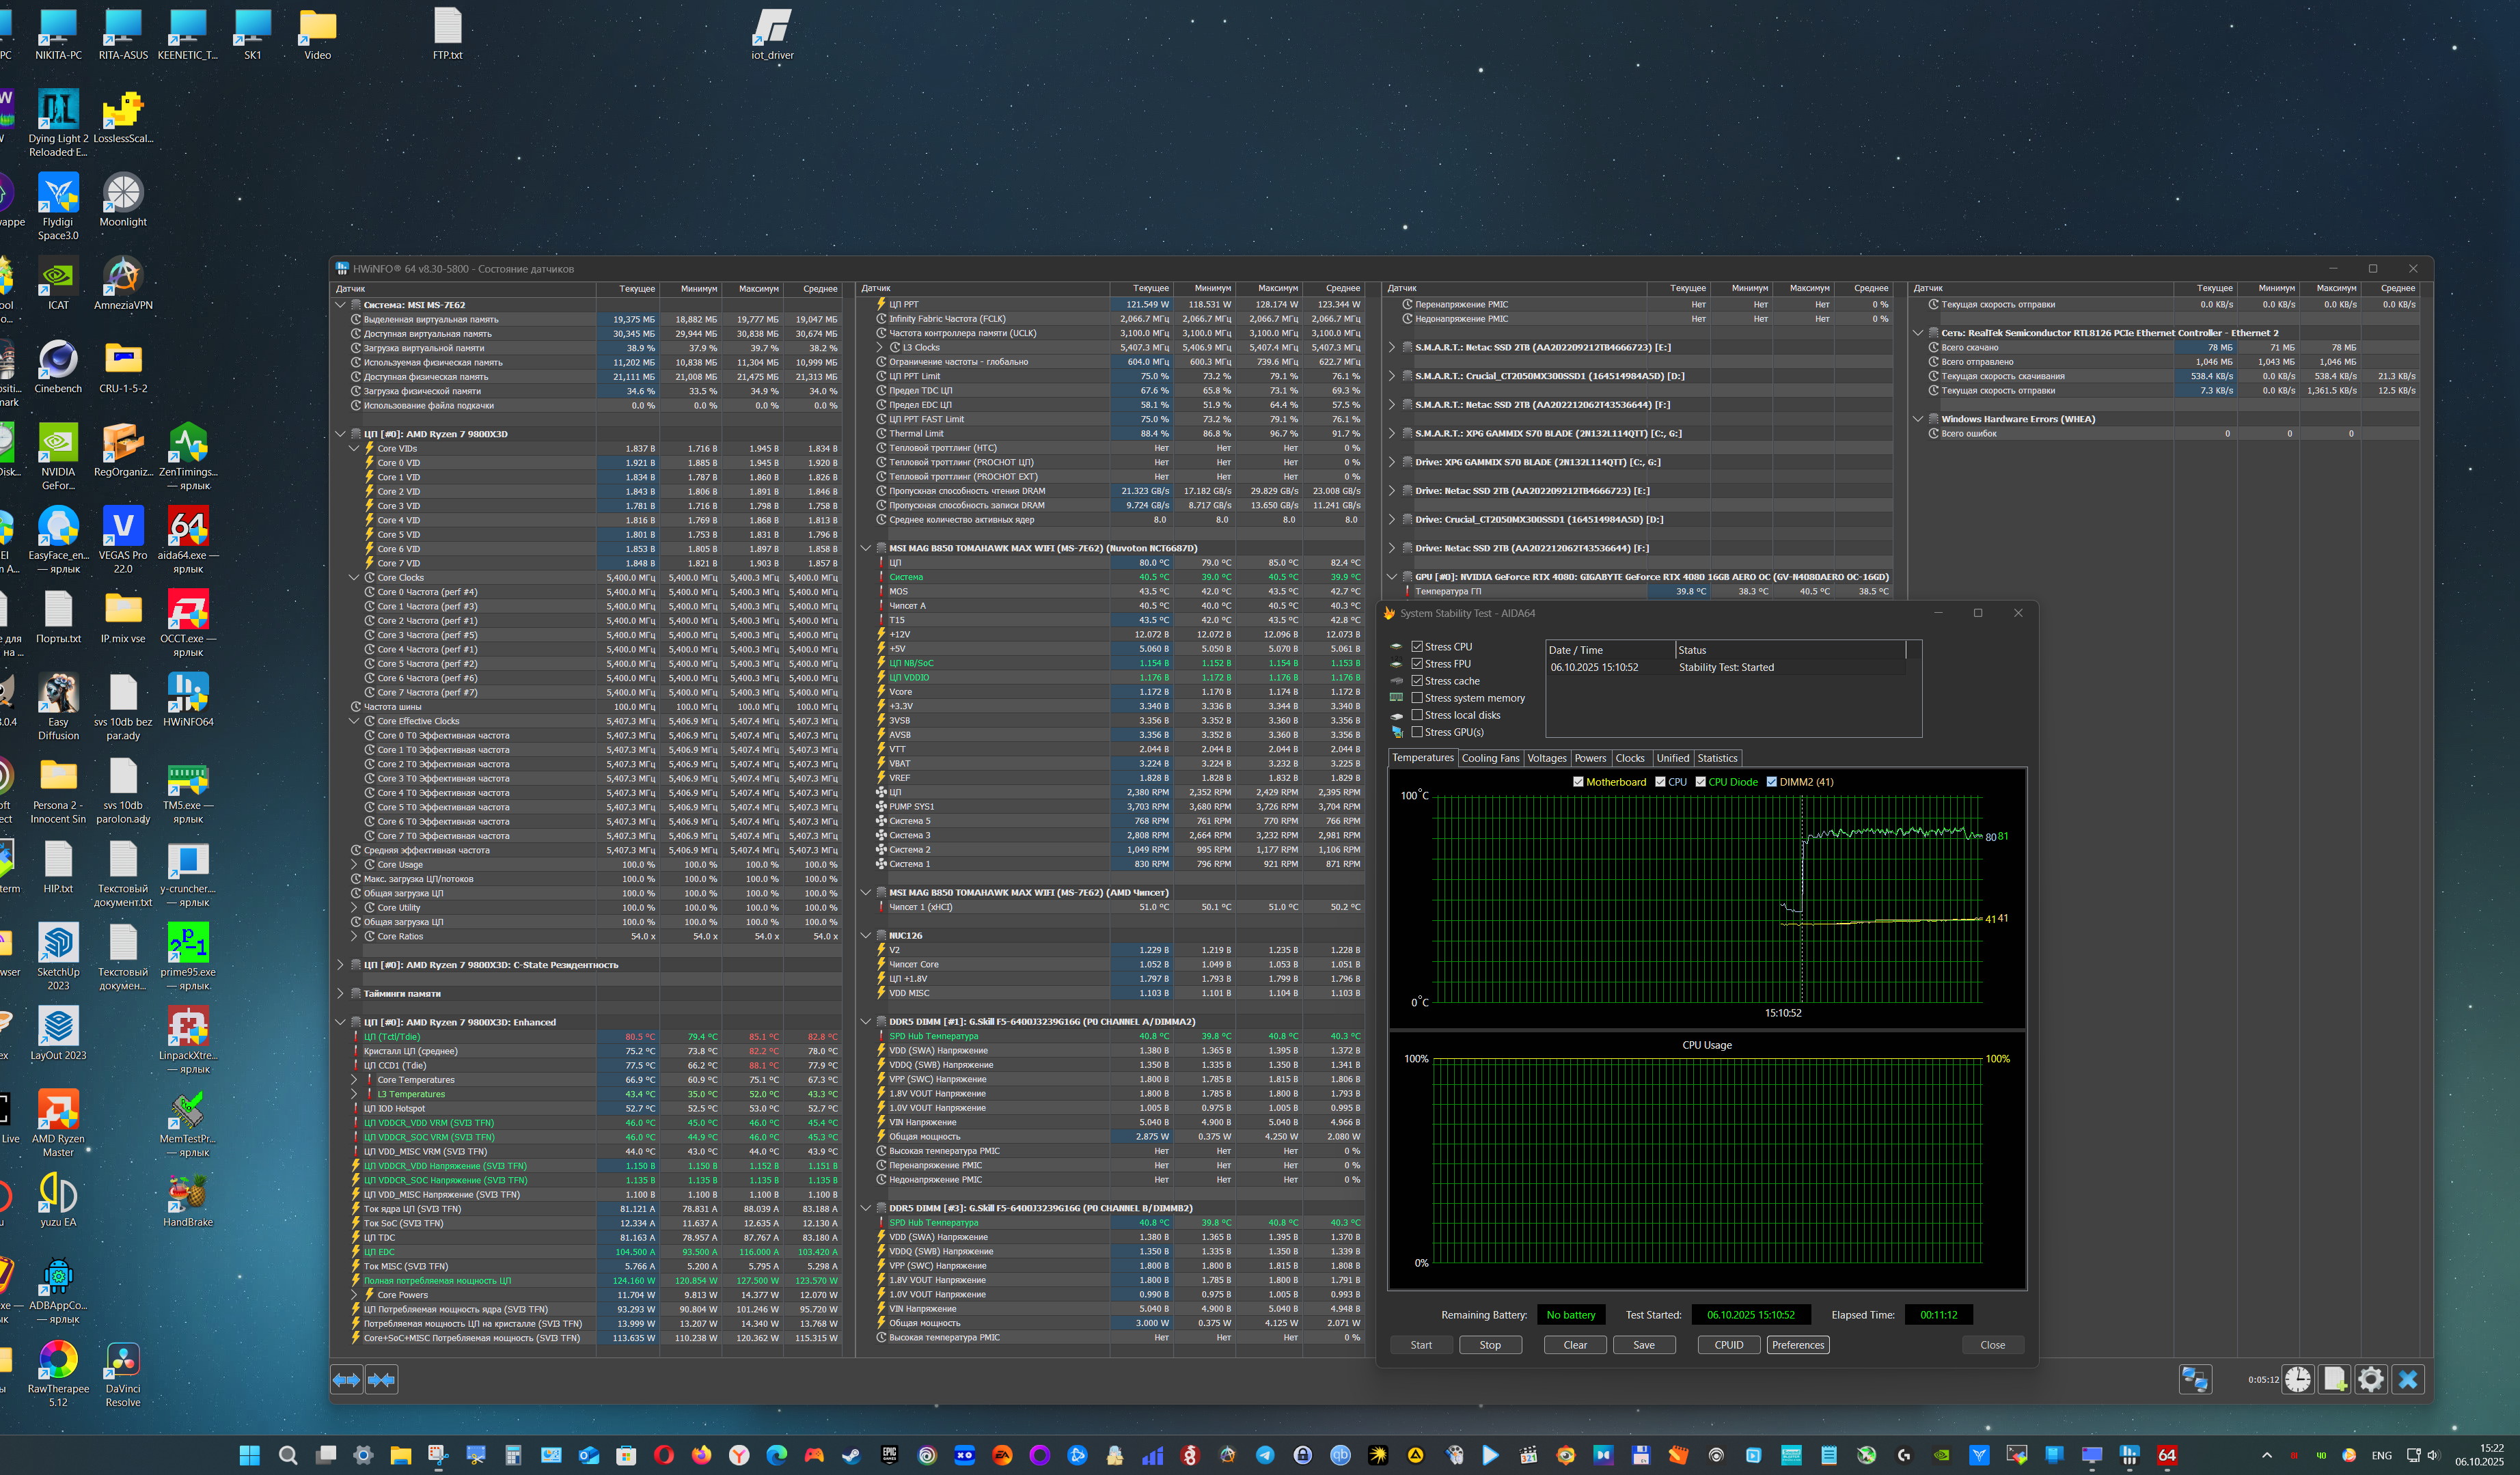Collapse the AMD Ryzen 7 9800X3D Enhanced section
This screenshot has width=2520, height=1475.
340,1022
